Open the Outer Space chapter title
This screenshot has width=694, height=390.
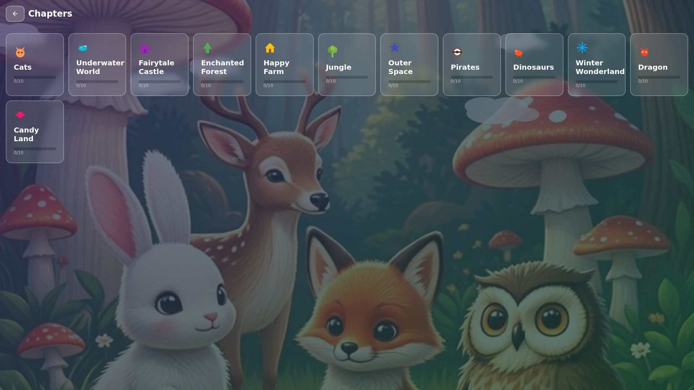[x=400, y=67]
